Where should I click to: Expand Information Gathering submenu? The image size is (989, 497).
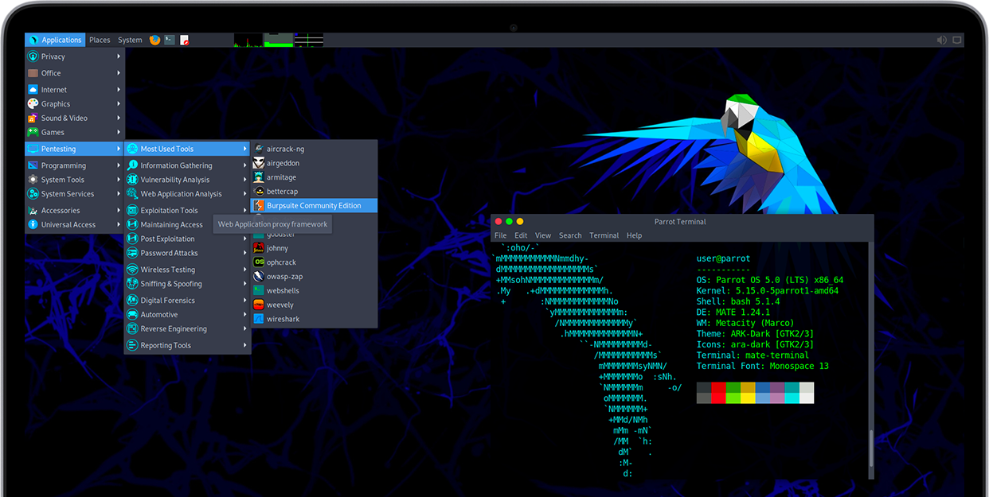click(188, 165)
